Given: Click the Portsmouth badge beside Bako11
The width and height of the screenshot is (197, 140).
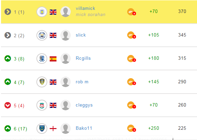Looking at the screenshot, I should [x=42, y=128].
